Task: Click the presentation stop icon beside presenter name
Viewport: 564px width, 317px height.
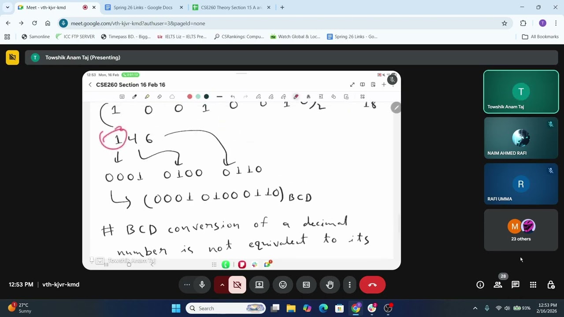Action: [x=12, y=57]
